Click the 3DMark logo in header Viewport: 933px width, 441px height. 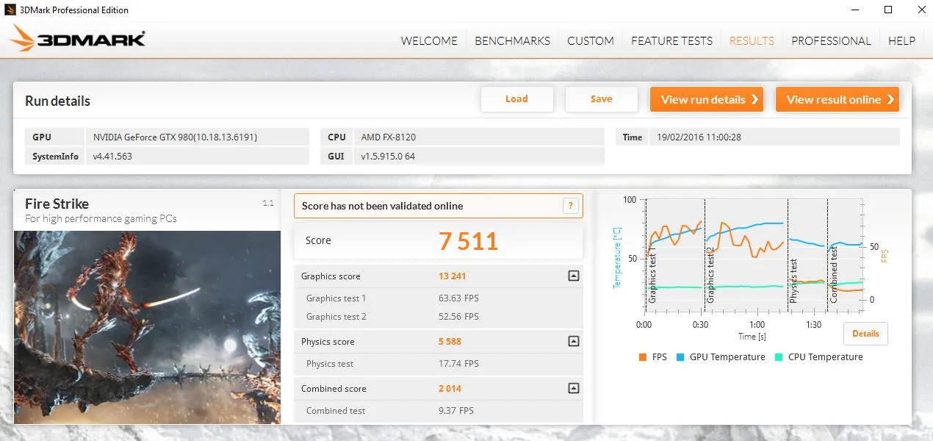coord(78,40)
